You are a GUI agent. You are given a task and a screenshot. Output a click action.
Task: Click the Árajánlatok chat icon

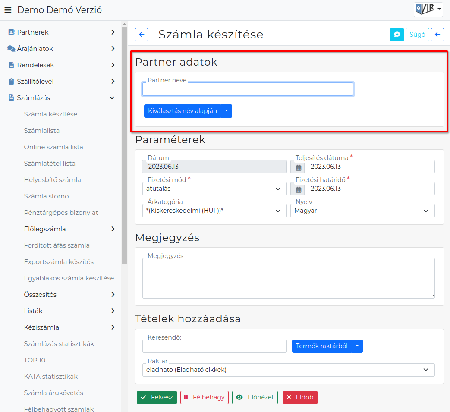point(11,48)
